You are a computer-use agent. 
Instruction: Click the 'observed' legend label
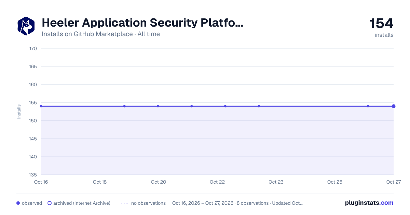32,203
